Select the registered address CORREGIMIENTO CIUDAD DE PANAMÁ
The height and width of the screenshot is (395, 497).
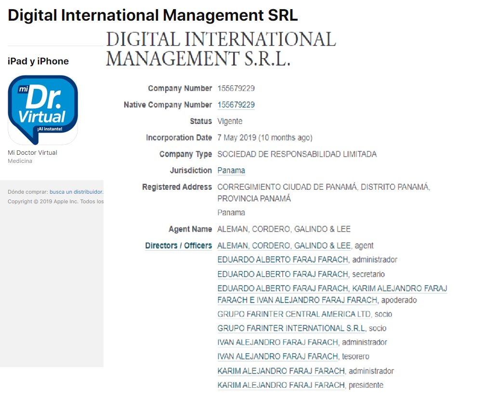point(324,193)
